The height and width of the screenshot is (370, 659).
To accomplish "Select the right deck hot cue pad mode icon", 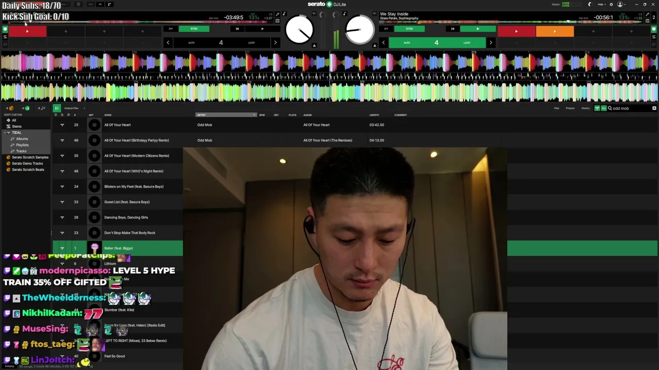I will 654,29.
